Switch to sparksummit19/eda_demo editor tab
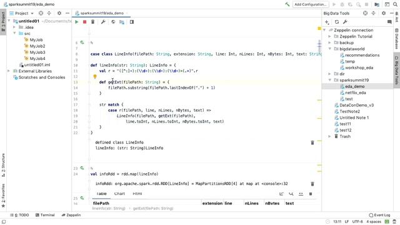This screenshot has height=225, width=400. [x=102, y=13]
